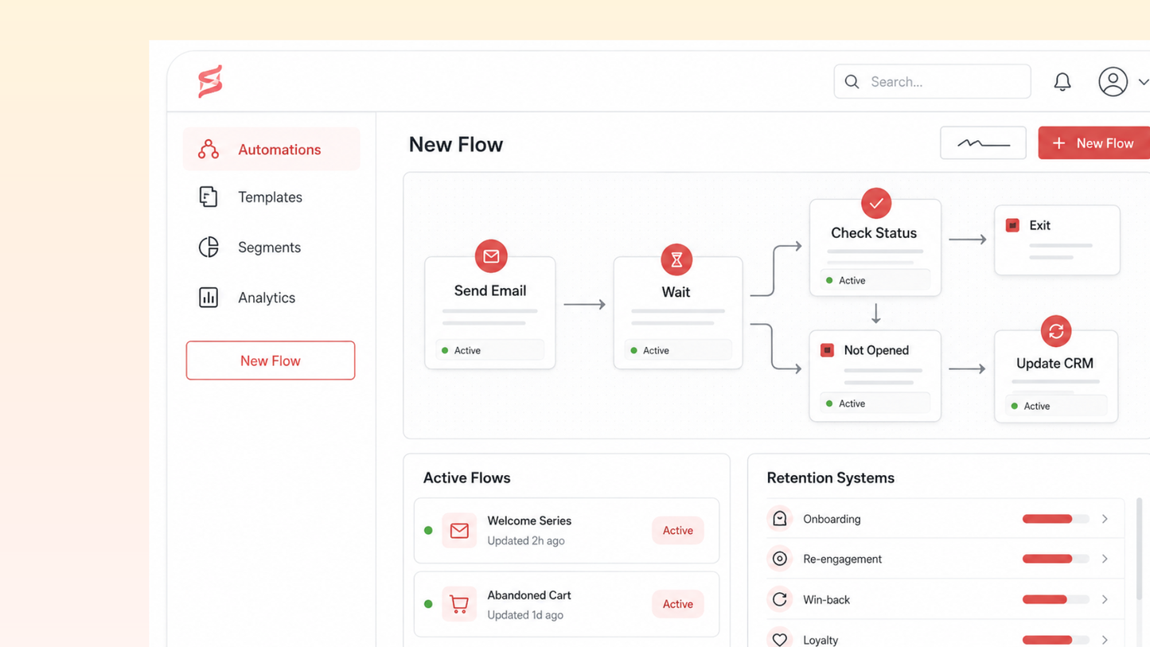1150x647 pixels.
Task: Click the red square icon on Exit node
Action: tap(1012, 225)
